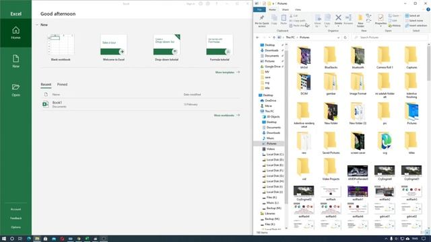Switch to the Recent tab in Excel
The height and width of the screenshot is (242, 431).
click(46, 85)
